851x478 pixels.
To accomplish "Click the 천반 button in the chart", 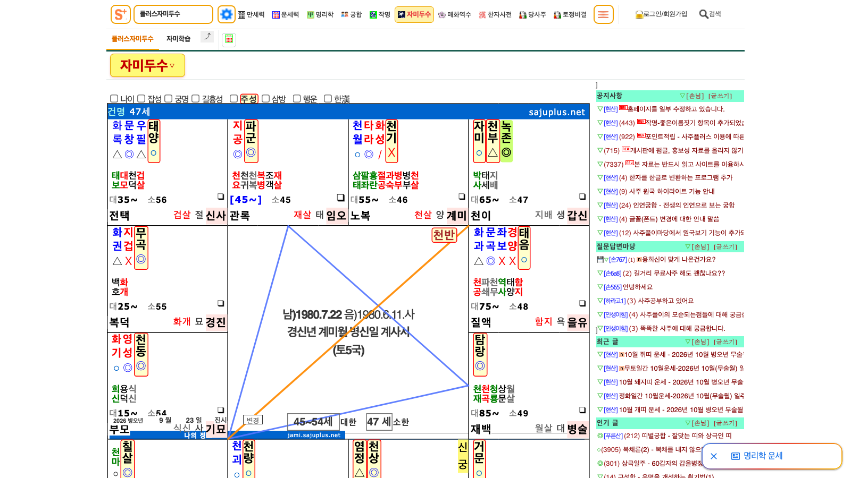I will (444, 235).
